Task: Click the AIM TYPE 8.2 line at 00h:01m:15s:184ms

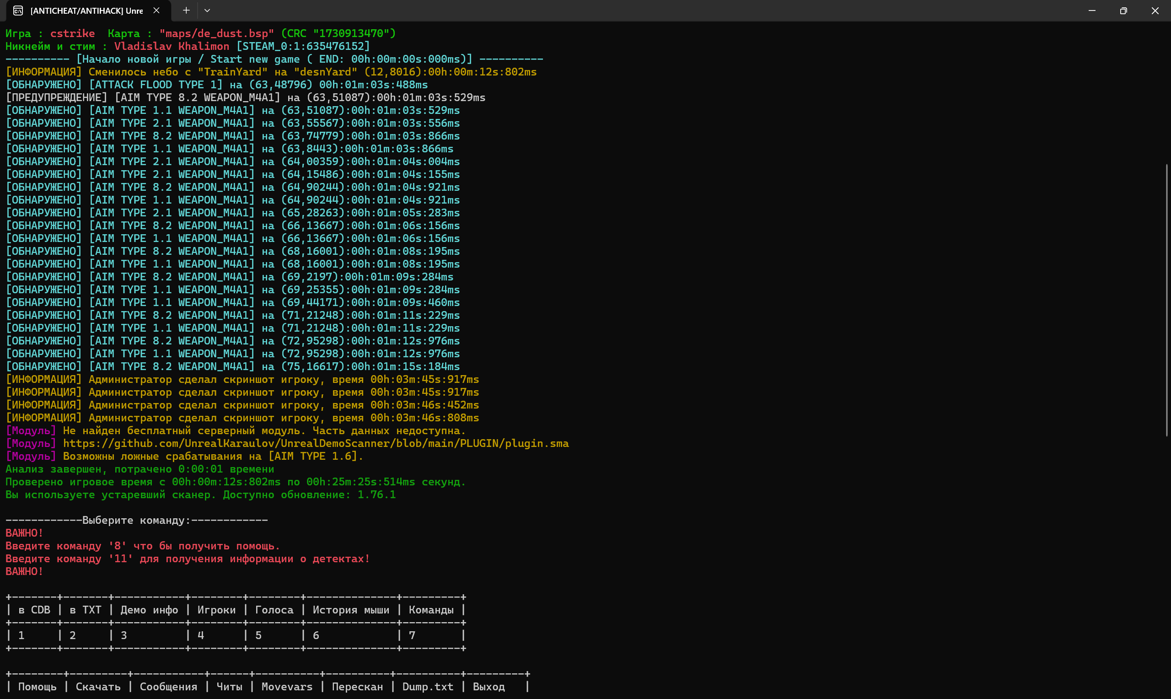Action: [233, 366]
